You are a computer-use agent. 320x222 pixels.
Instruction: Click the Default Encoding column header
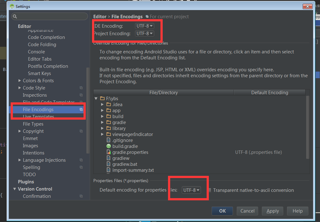[269, 92]
